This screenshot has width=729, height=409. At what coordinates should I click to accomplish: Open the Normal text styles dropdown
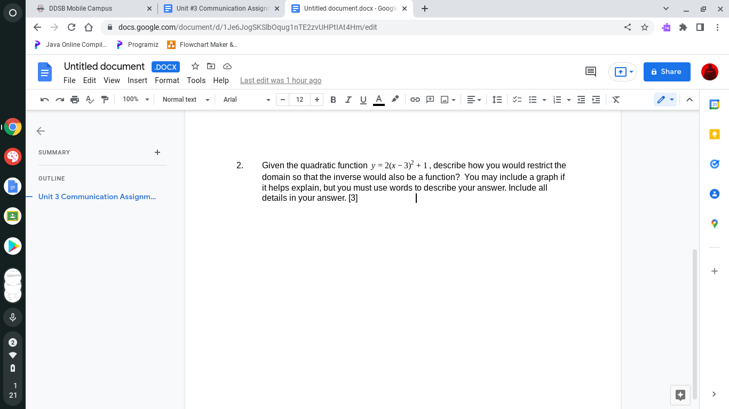pos(185,100)
